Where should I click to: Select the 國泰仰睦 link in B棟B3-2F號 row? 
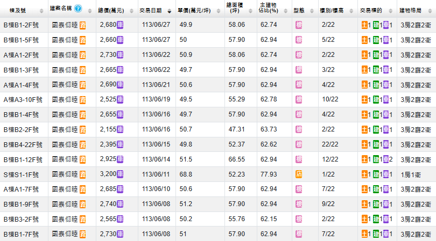pos(65,220)
